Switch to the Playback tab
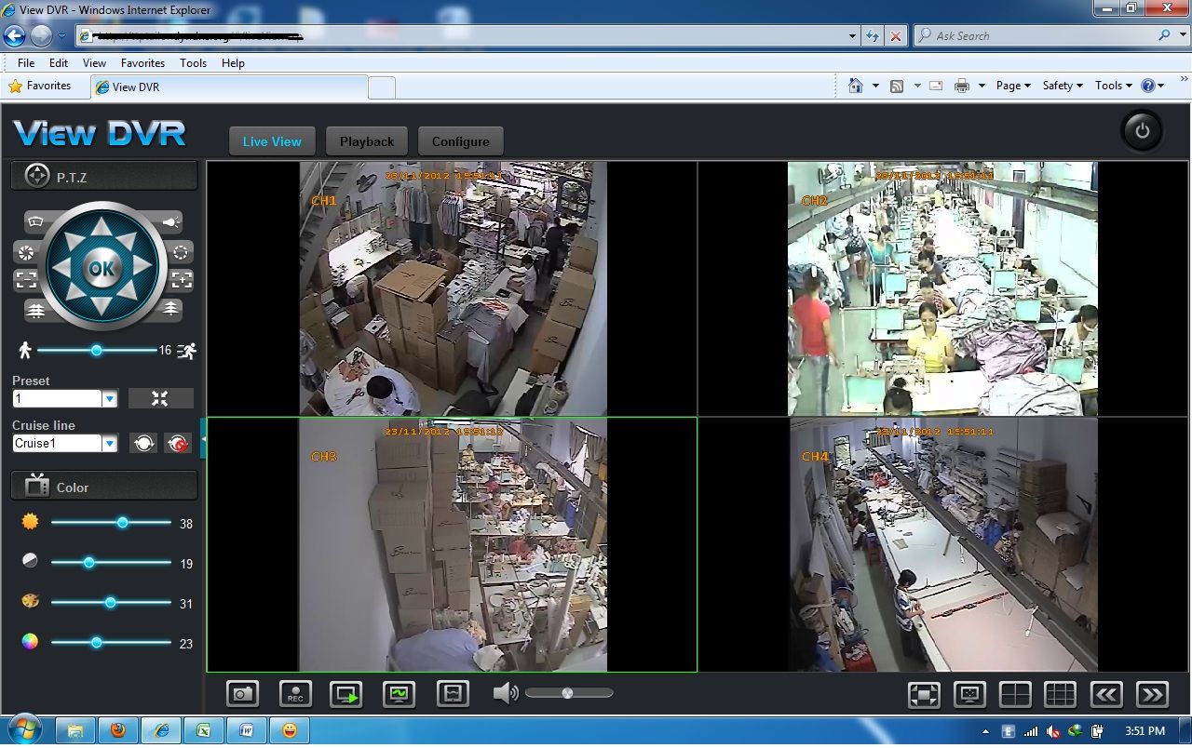 (366, 140)
